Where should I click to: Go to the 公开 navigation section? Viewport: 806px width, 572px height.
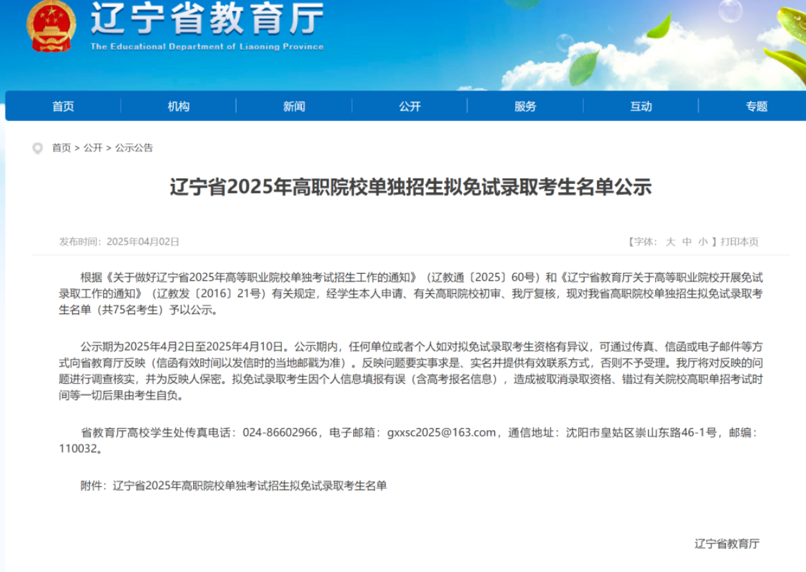click(410, 106)
